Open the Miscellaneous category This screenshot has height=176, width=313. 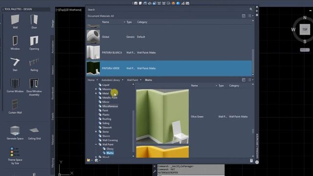click(110, 106)
